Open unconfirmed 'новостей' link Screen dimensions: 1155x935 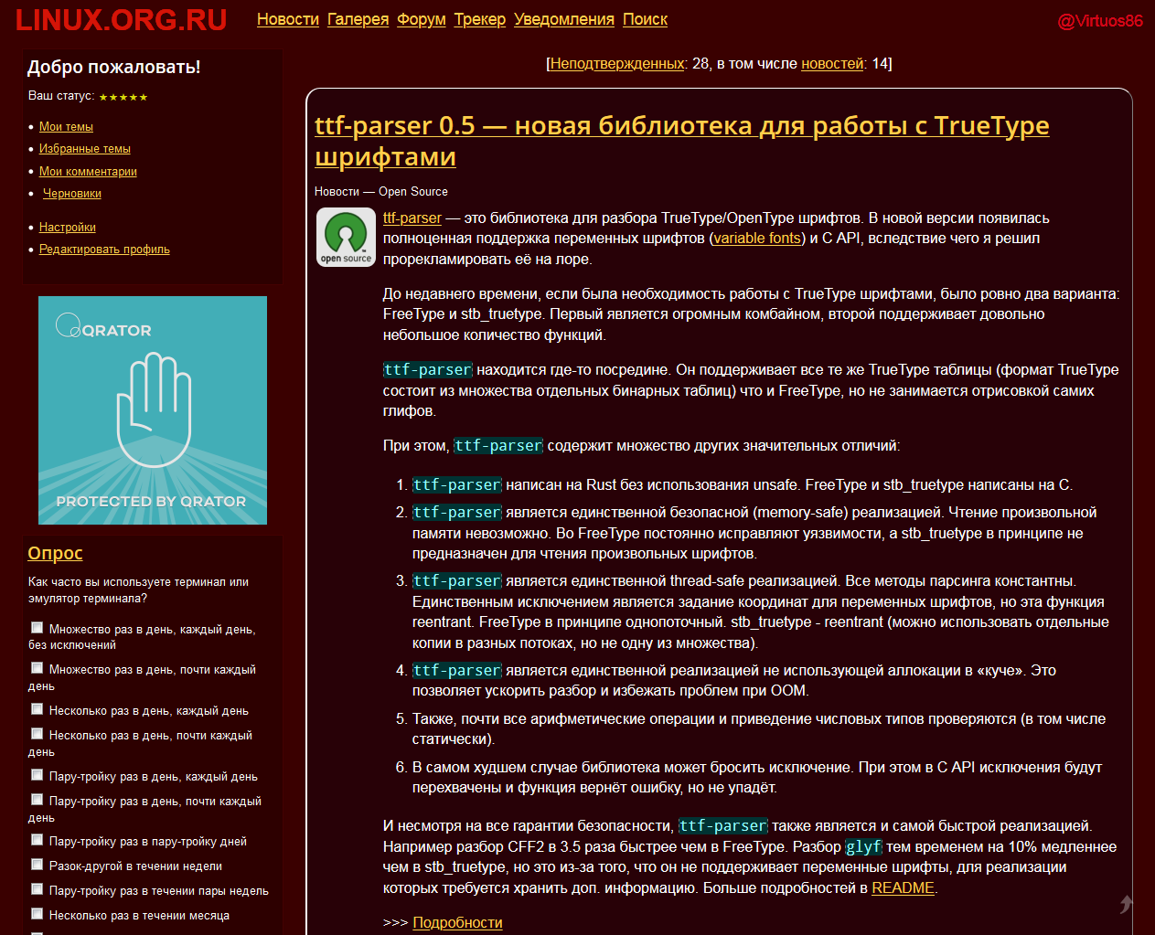(x=832, y=64)
